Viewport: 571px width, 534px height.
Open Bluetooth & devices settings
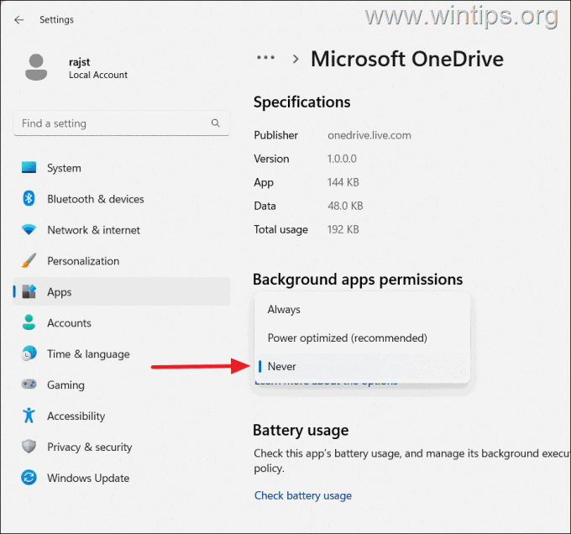[x=122, y=199]
